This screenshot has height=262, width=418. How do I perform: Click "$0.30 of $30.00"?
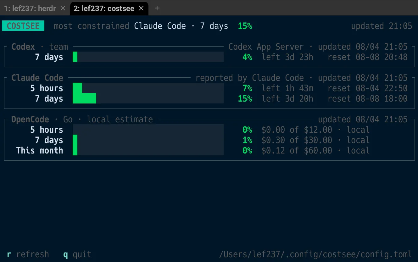pos(297,140)
